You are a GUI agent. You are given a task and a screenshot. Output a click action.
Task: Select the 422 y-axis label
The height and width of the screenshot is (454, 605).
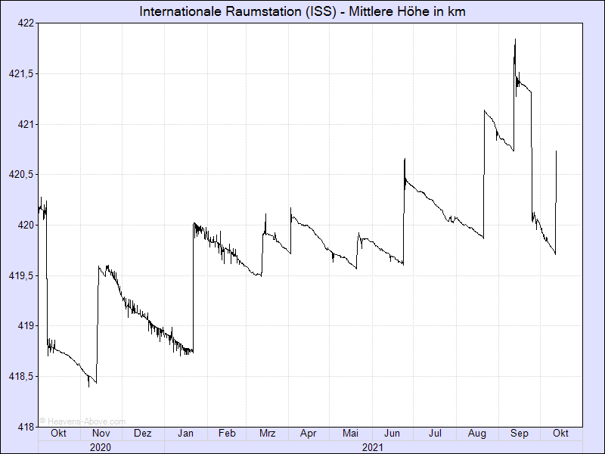(26, 23)
